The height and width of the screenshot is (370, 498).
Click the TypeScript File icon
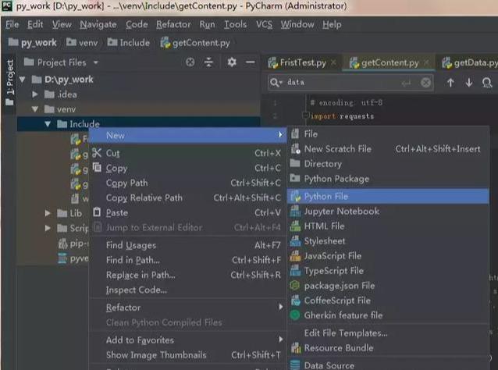[x=295, y=271]
